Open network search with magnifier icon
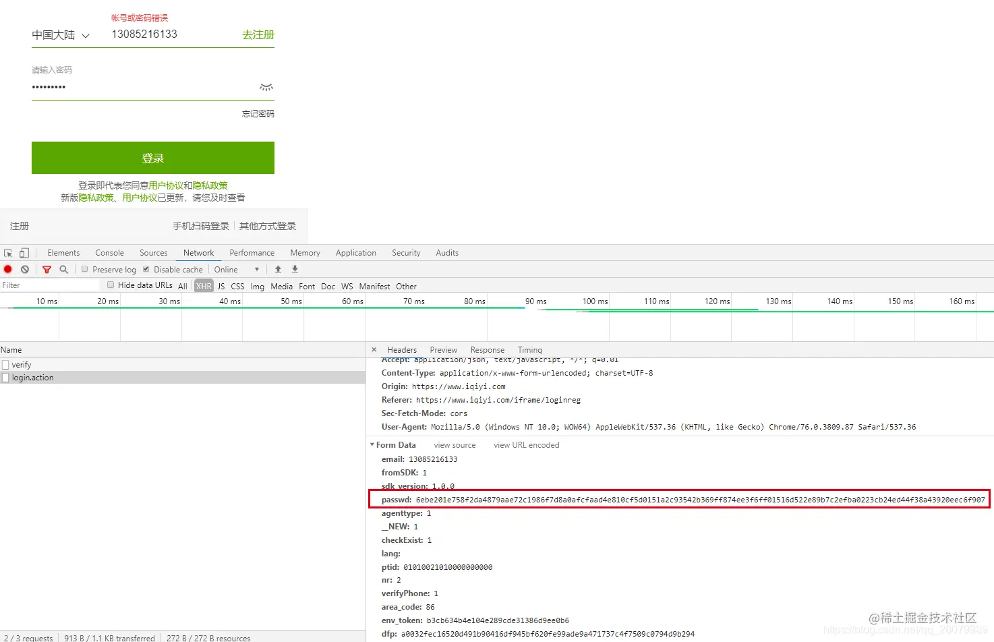 pyautogui.click(x=63, y=269)
